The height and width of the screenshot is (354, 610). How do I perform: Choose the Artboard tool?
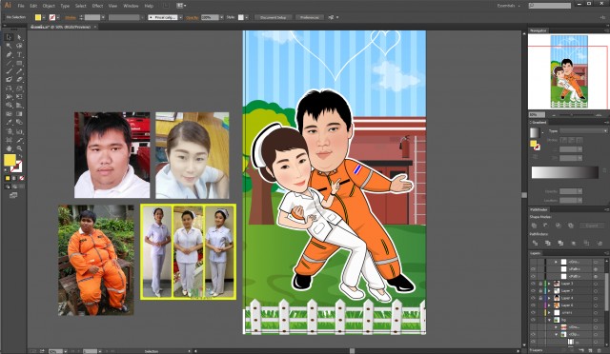pyautogui.click(x=9, y=140)
